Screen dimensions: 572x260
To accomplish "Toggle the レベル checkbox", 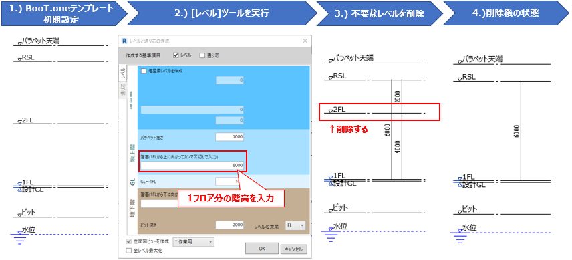I will click(176, 55).
